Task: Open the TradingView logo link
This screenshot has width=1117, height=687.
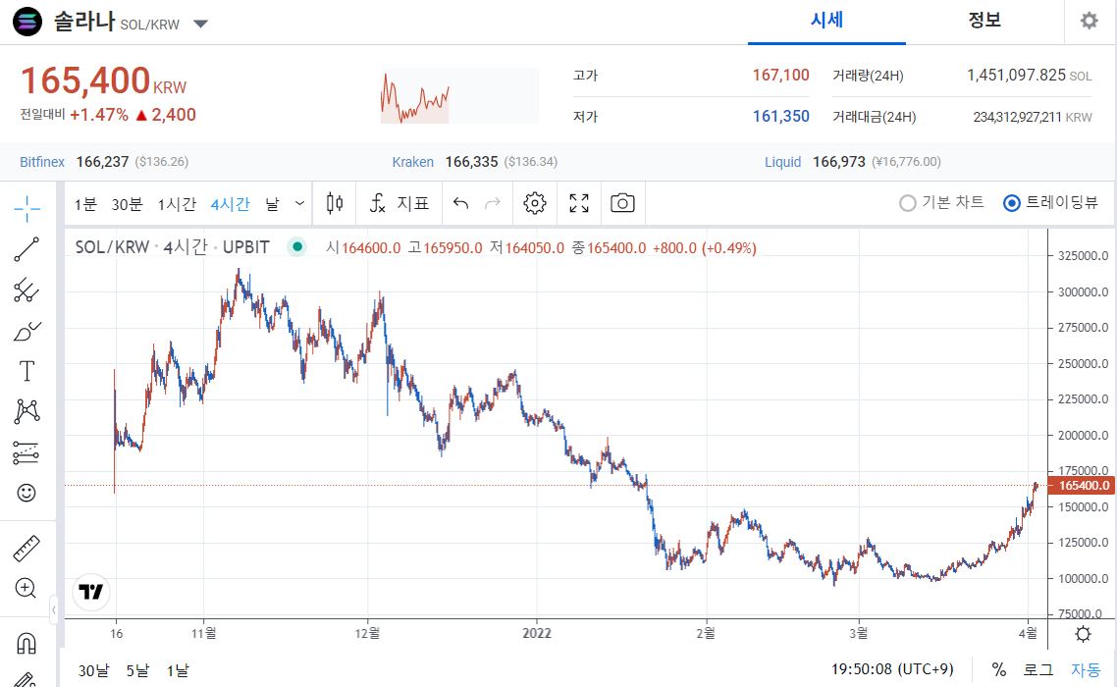Action: tap(91, 592)
